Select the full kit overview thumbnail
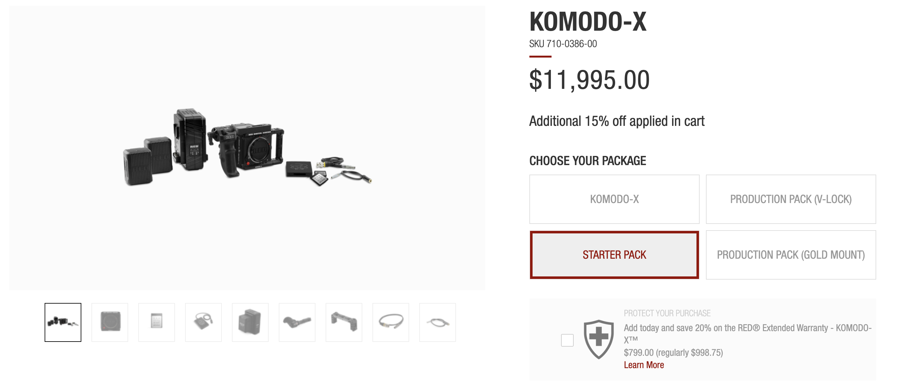Screen dimensions: 905x389 [x=63, y=322]
